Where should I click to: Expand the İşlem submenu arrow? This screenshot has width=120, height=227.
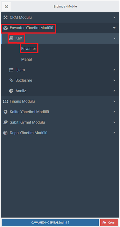point(114,70)
